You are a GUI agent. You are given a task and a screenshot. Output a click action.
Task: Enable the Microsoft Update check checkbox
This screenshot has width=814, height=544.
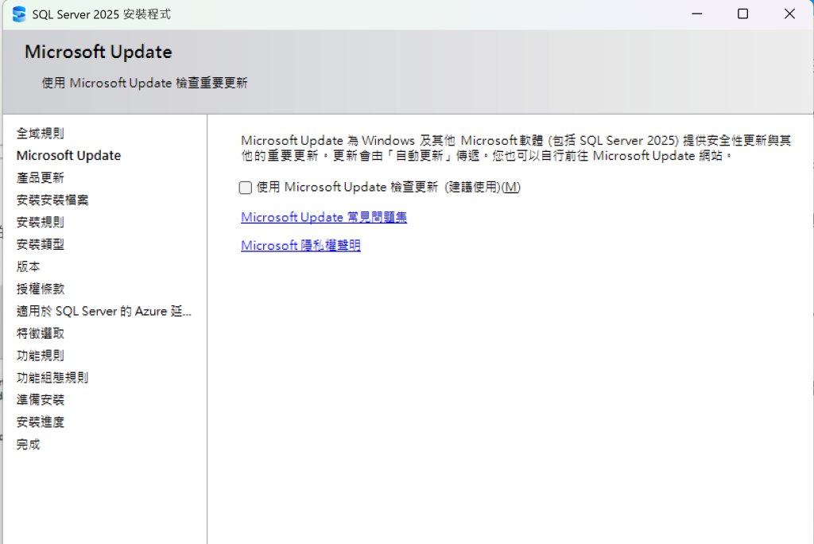pos(246,188)
